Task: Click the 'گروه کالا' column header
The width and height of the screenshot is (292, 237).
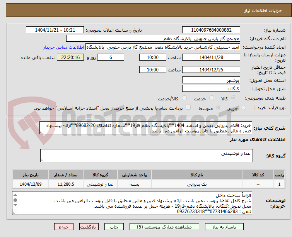Action: point(100,175)
